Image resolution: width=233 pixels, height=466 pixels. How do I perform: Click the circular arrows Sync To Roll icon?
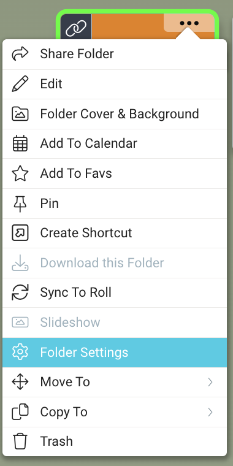[20, 292]
